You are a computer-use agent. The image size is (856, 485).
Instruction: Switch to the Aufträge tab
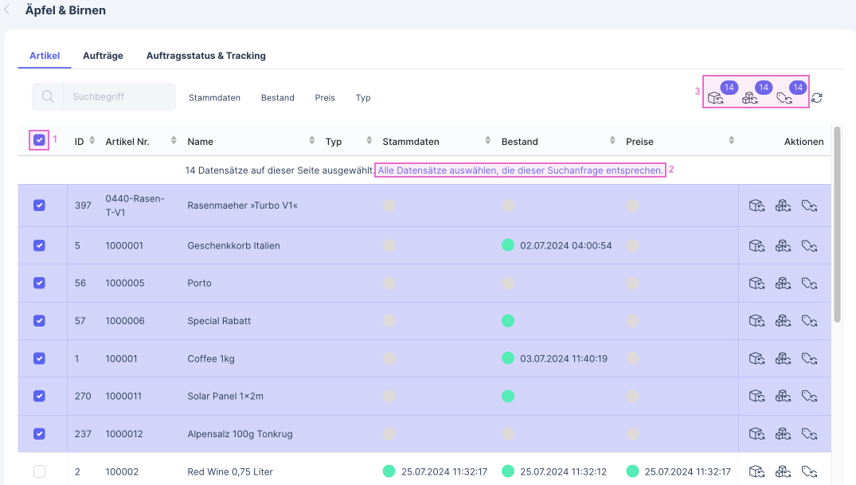(103, 56)
